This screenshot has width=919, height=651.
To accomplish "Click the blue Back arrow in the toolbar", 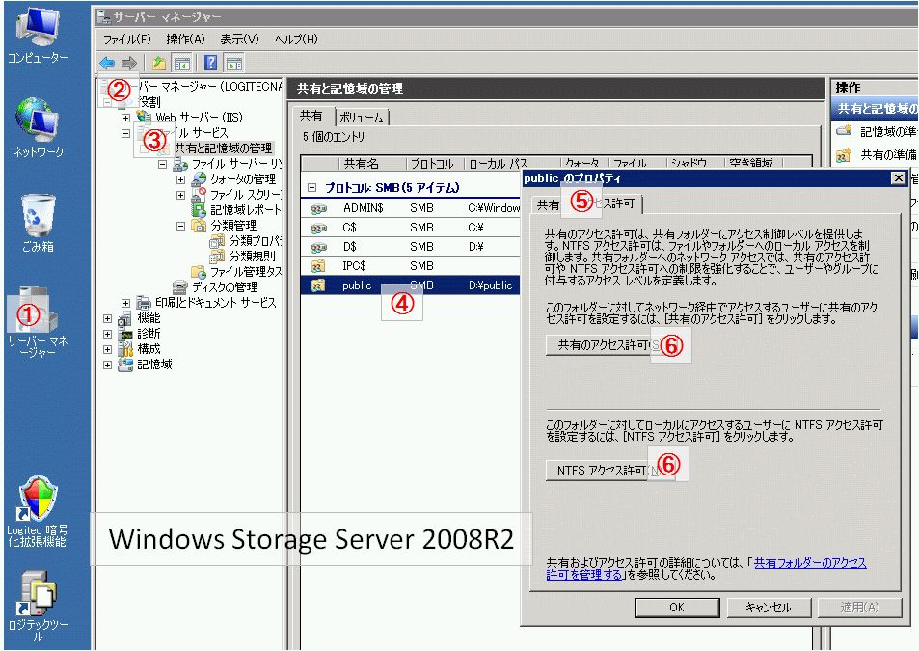I will coord(107,63).
